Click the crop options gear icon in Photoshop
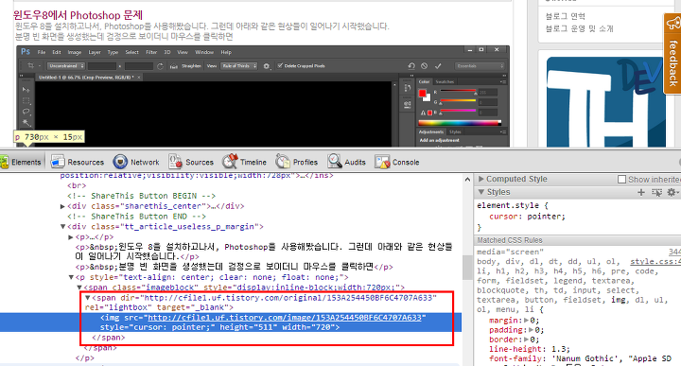Image resolution: width=681 pixels, height=366 pixels. pos(267,66)
